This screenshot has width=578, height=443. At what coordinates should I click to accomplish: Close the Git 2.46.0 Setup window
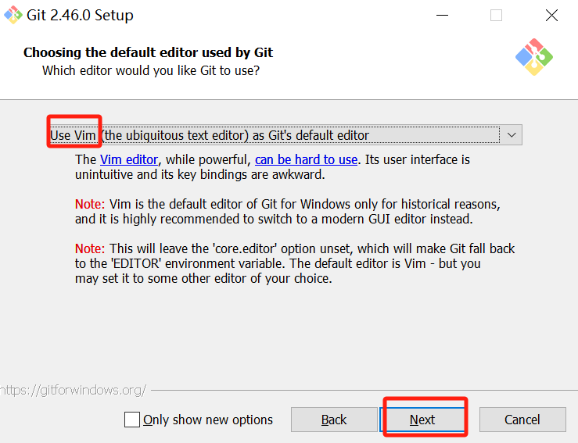[x=551, y=15]
